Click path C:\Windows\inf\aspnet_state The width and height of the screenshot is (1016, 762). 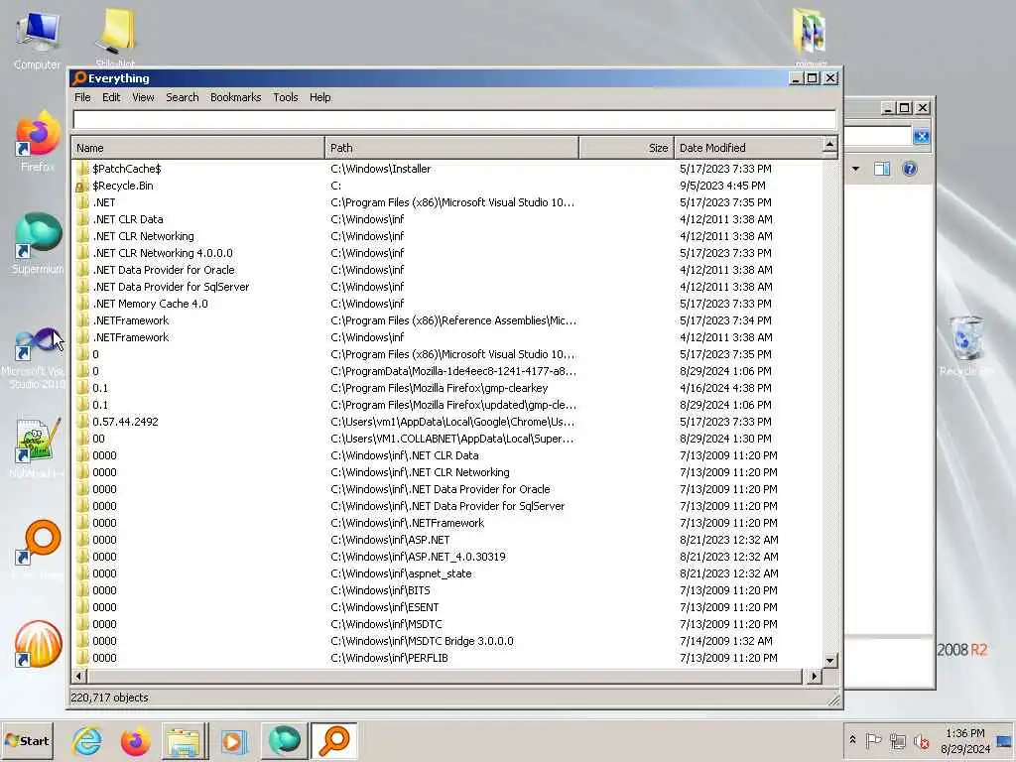point(401,573)
